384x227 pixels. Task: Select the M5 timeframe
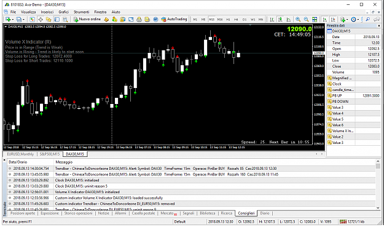click(203, 20)
